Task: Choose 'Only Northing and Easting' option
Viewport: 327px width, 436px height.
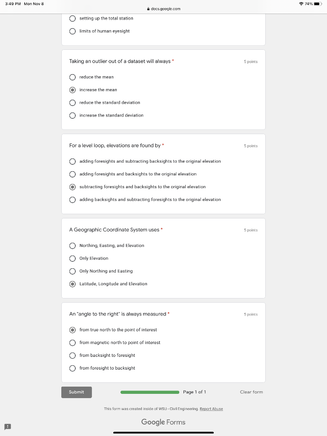Action: point(72,271)
